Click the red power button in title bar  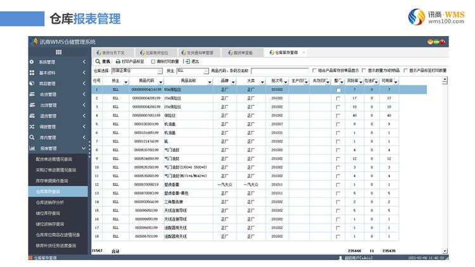click(x=442, y=42)
